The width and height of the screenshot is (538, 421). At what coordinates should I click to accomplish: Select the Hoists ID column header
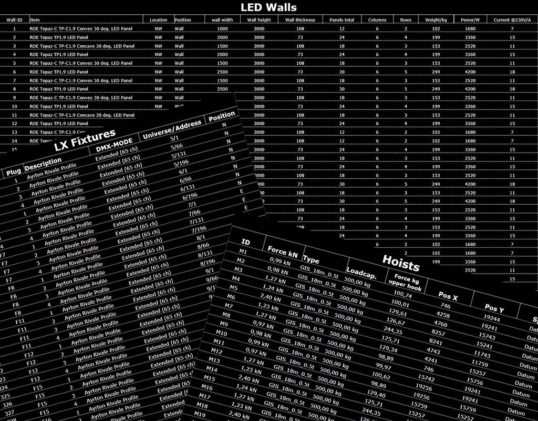246,242
